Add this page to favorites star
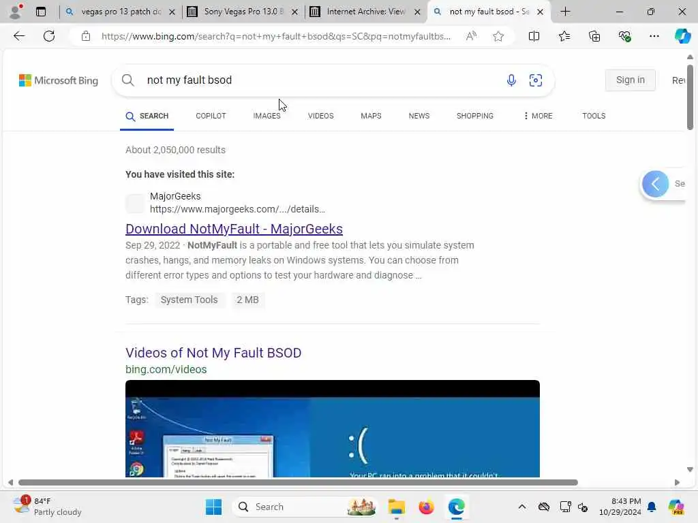The height and width of the screenshot is (523, 698). pos(498,36)
